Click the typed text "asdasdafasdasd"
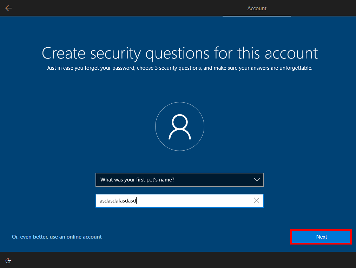Image resolution: width=356 pixels, height=268 pixels. pos(118,201)
